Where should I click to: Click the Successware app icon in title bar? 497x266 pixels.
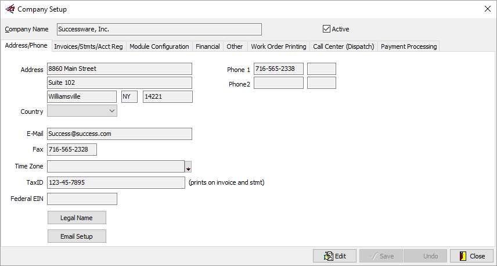tap(10, 9)
